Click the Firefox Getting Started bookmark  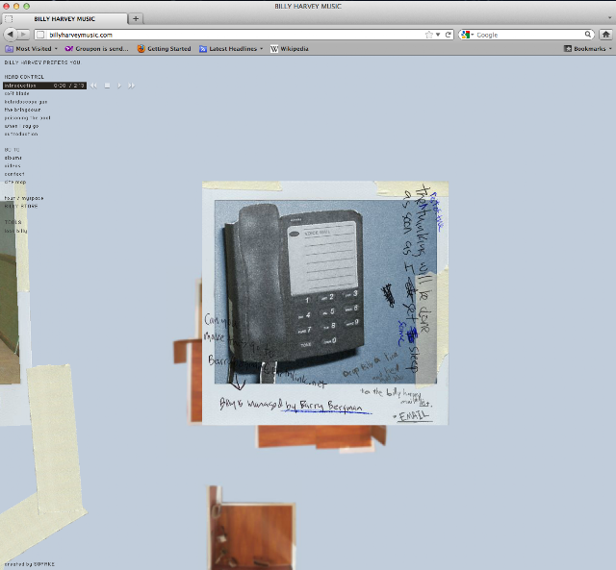(x=164, y=49)
